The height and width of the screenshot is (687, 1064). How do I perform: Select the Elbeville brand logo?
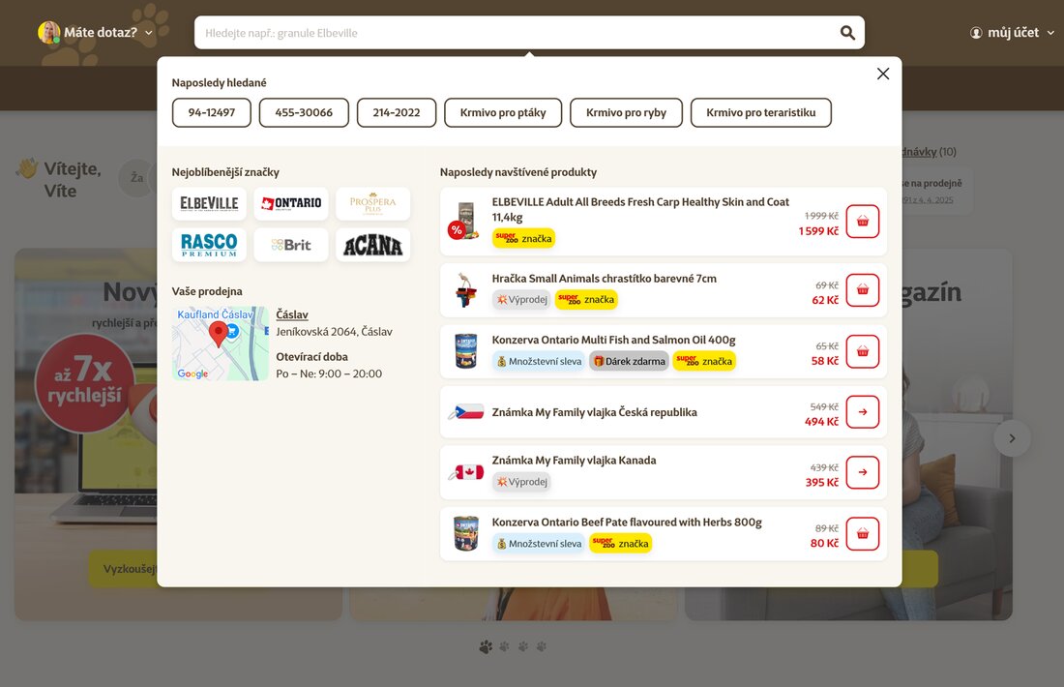click(209, 203)
